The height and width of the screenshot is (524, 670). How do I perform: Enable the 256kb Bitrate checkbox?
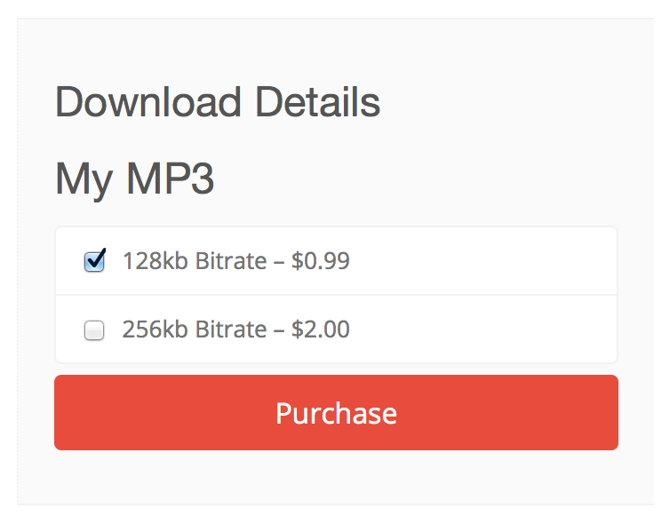click(94, 330)
